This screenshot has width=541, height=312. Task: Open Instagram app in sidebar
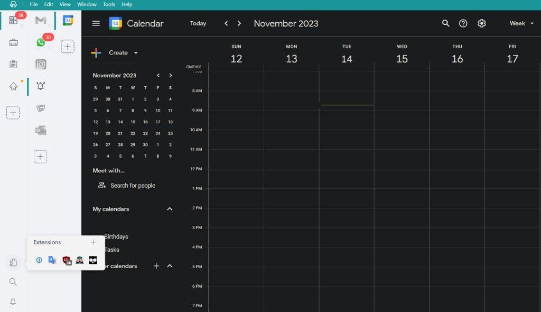[41, 65]
